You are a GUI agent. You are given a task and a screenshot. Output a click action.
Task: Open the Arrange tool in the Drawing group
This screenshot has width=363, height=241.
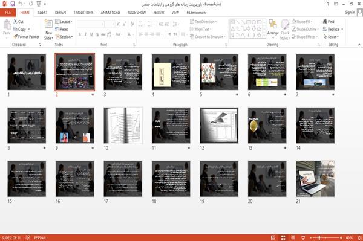tap(273, 28)
